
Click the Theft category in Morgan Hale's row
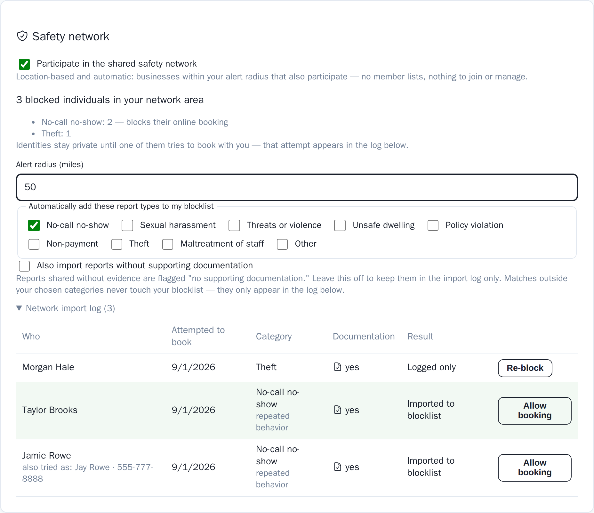(x=266, y=367)
